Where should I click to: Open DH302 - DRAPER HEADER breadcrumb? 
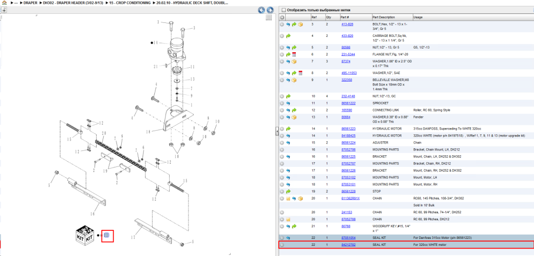(73, 3)
